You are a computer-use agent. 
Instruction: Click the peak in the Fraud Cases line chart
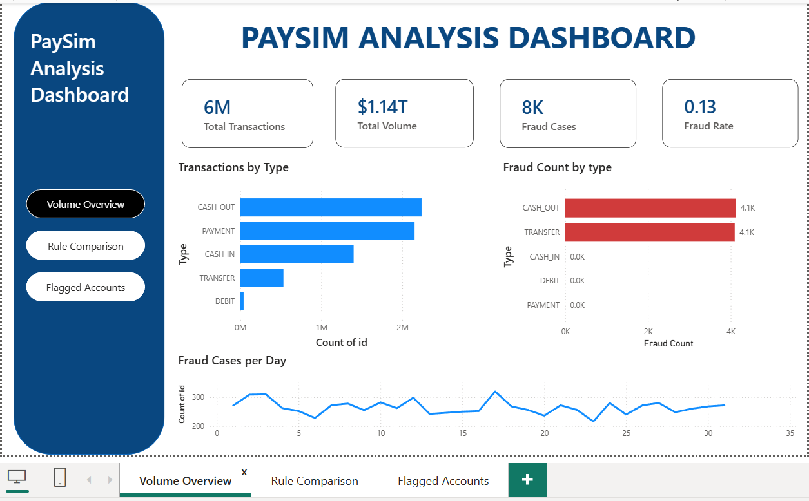[495, 392]
